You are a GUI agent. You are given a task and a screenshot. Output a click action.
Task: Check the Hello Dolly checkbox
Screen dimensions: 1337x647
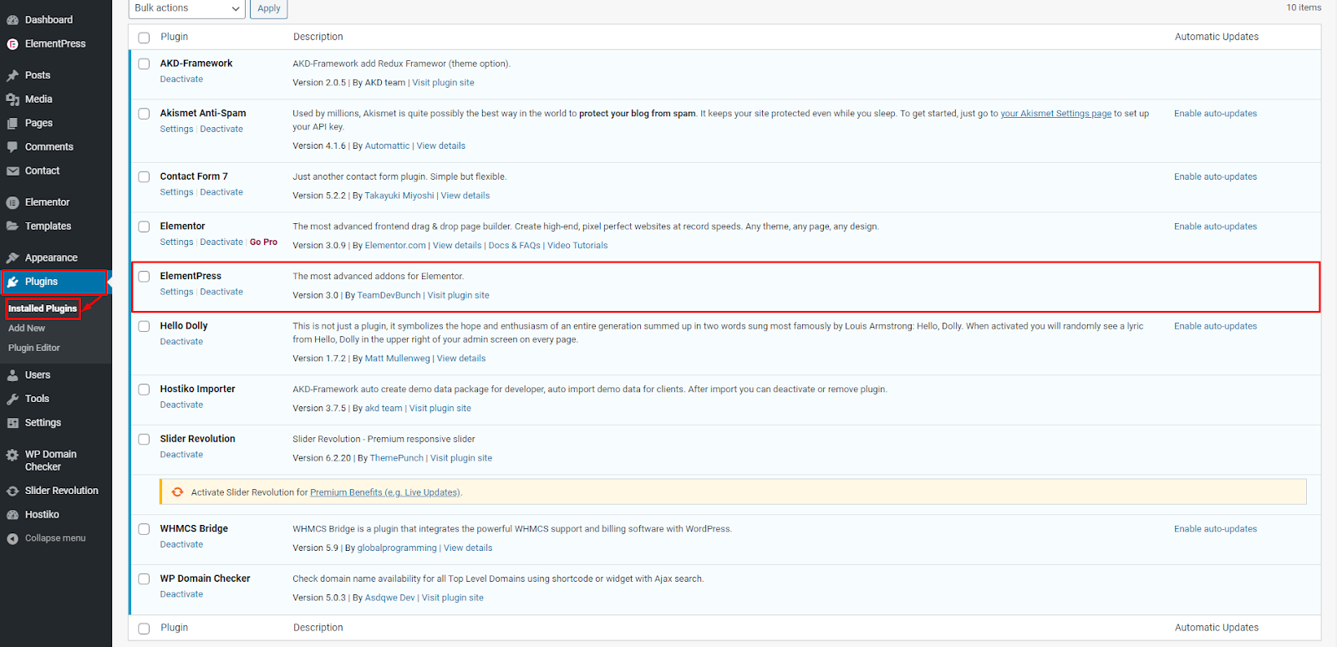point(144,326)
